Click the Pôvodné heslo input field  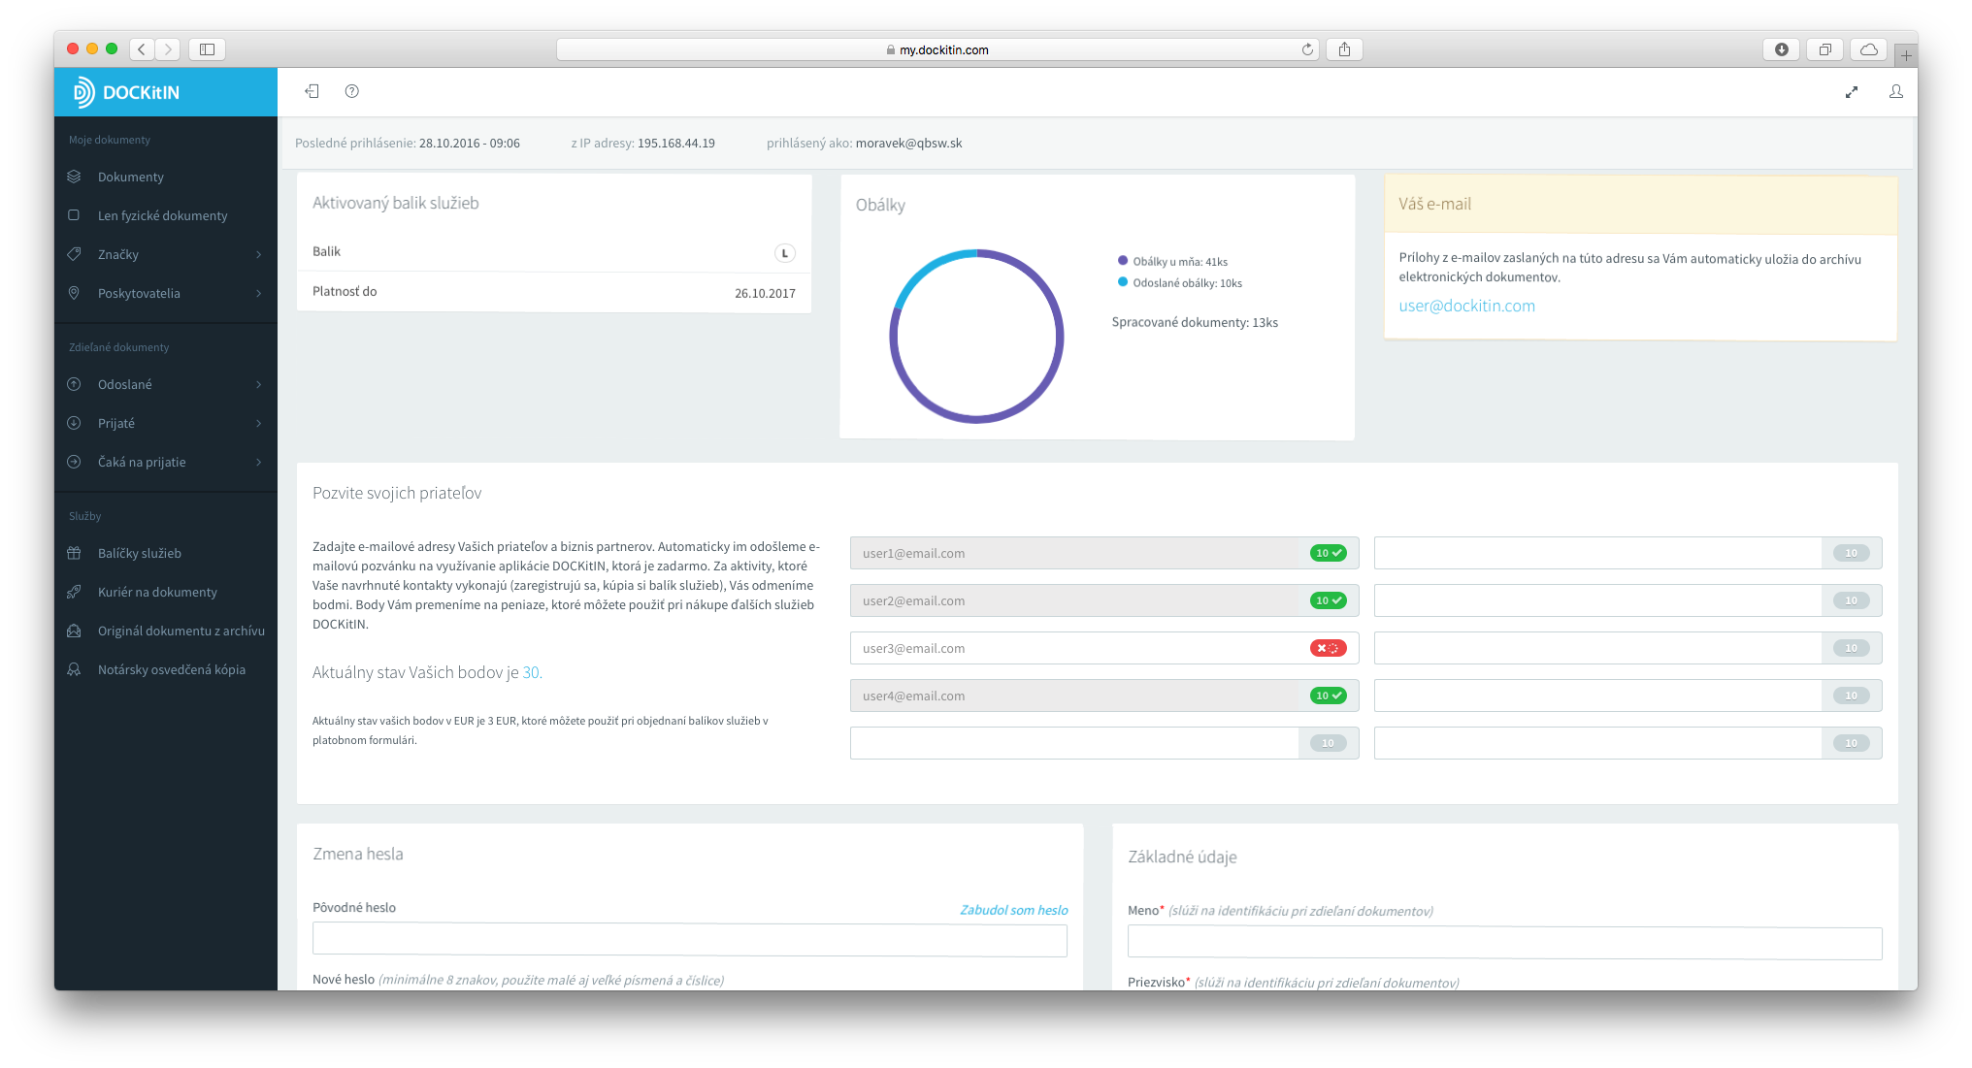click(689, 940)
